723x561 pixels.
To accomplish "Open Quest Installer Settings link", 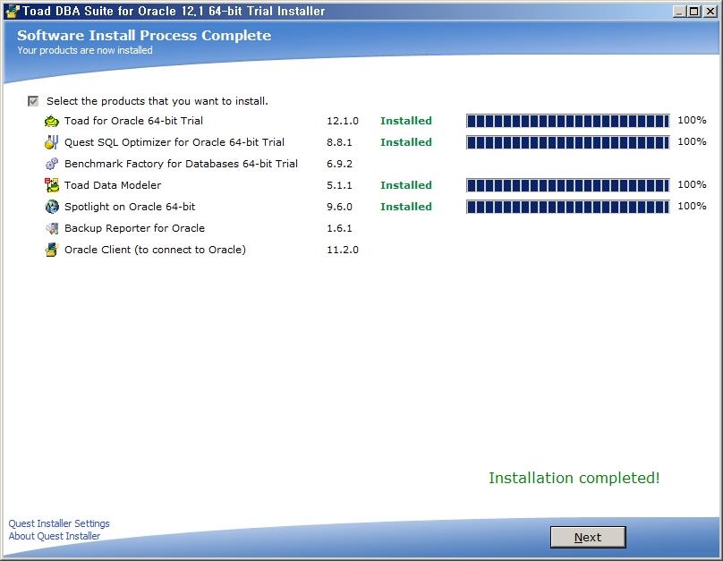I will tap(59, 523).
